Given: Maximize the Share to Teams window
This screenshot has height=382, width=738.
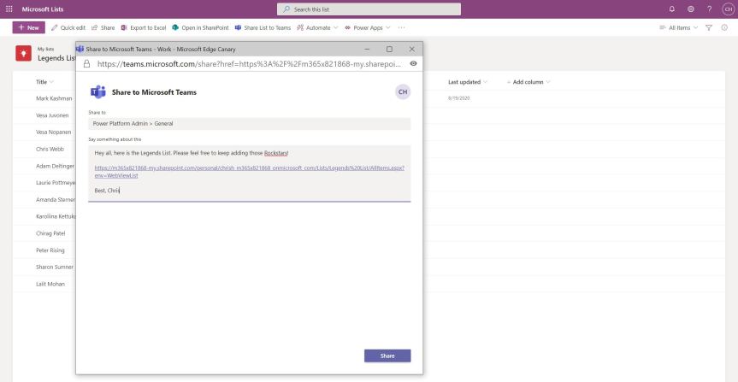Looking at the screenshot, I should [x=389, y=49].
